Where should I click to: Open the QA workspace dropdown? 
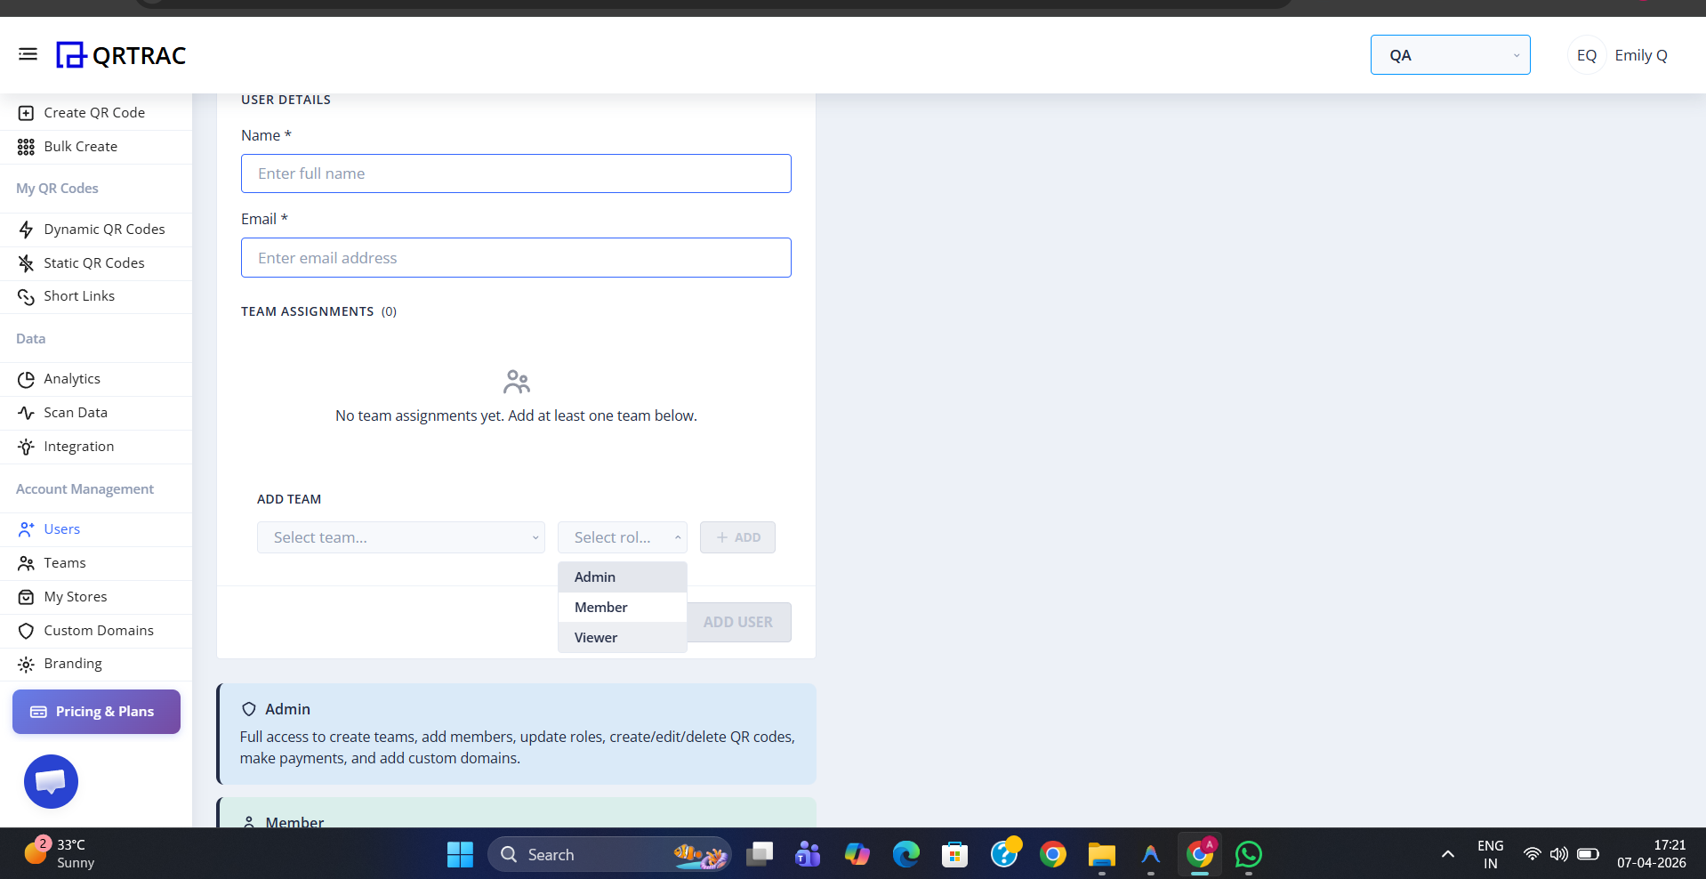click(1450, 54)
